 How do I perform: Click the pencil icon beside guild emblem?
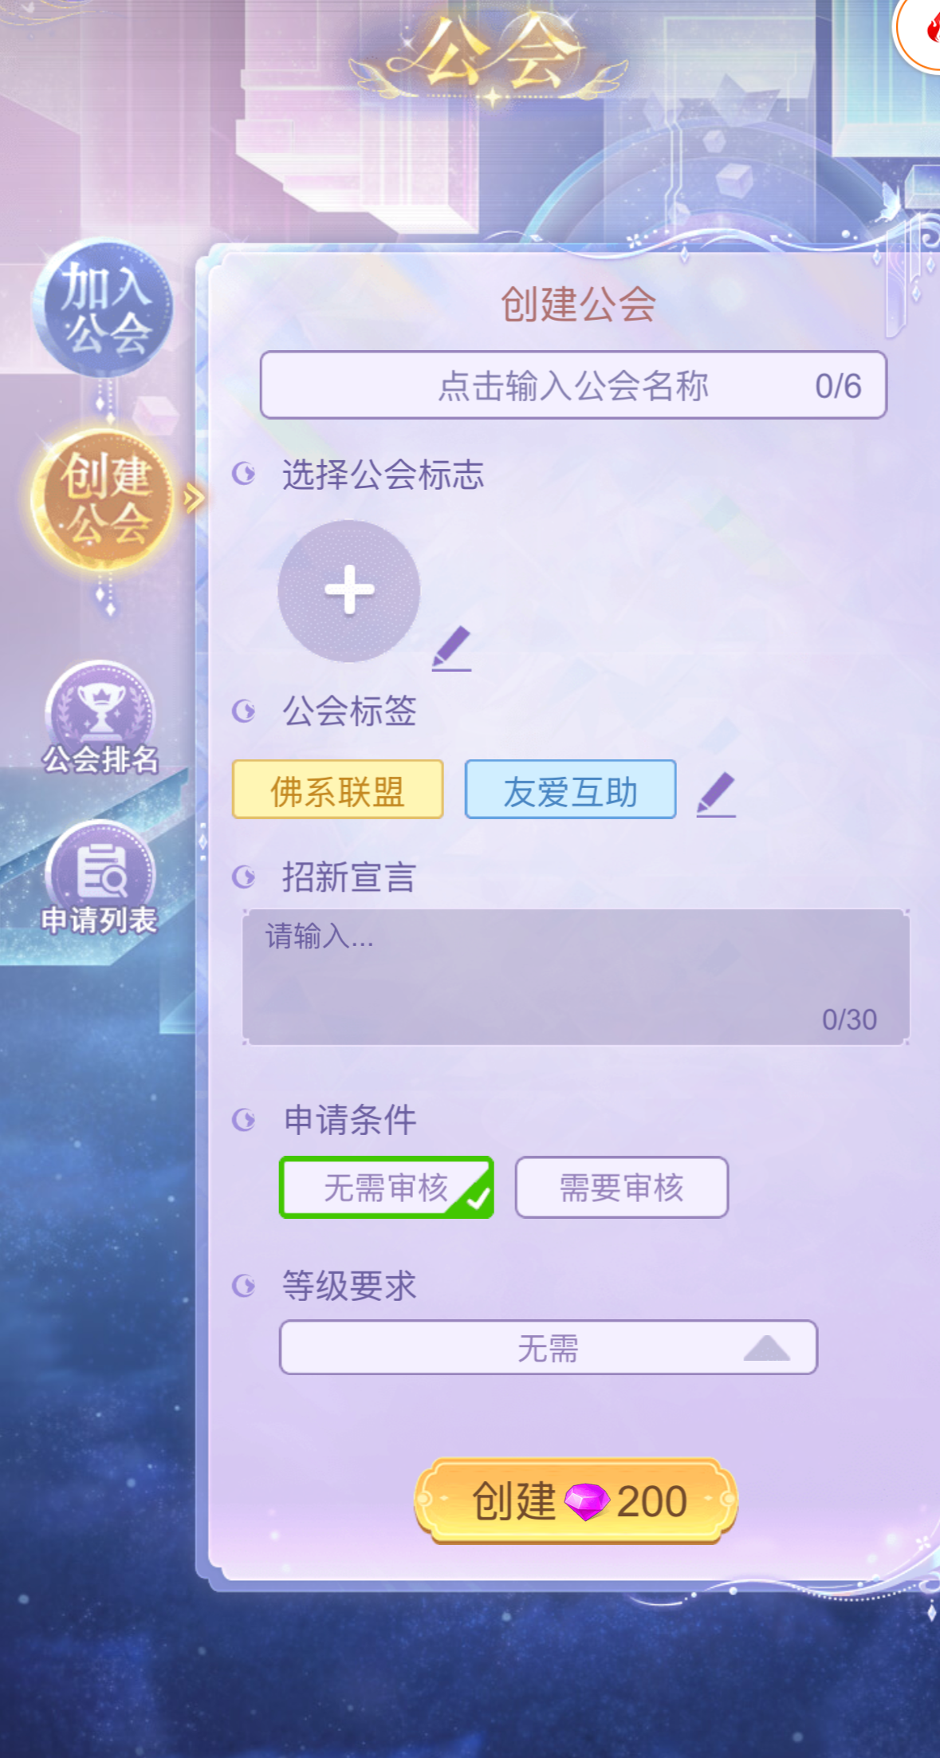[x=451, y=648]
